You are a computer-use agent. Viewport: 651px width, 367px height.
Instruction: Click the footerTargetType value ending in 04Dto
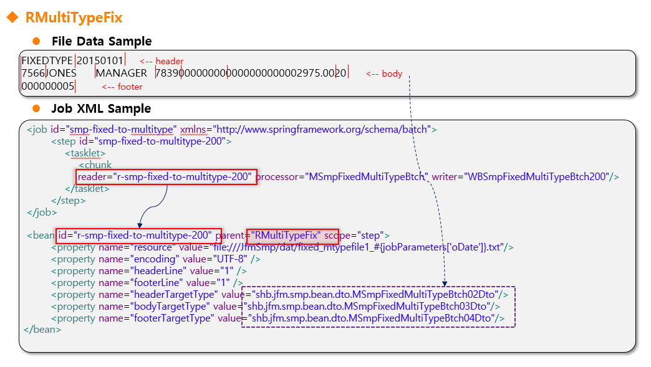[372, 318]
